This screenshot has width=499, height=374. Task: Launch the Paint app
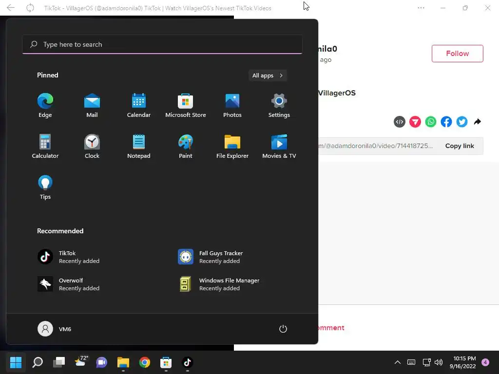click(186, 146)
